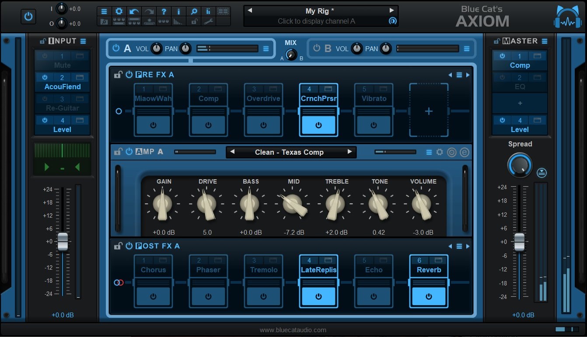Toggle channel B power button
This screenshot has height=337, width=587.
tap(317, 48)
